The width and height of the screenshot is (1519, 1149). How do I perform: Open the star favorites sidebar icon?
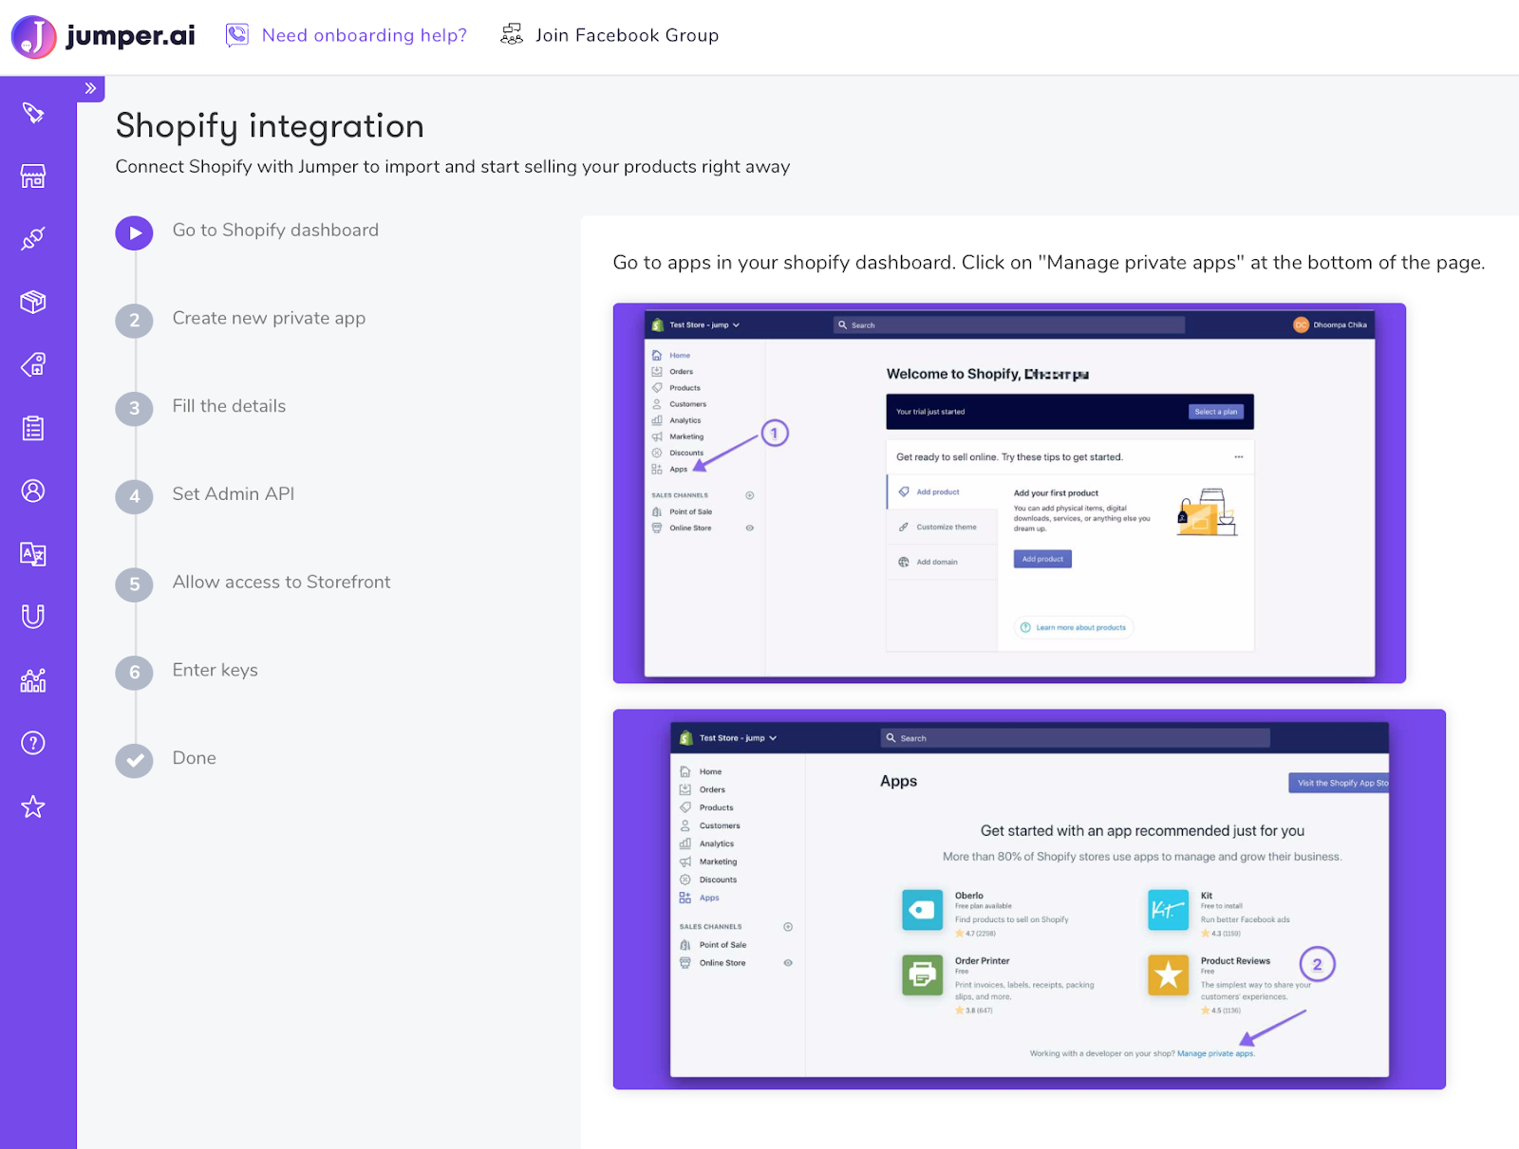[33, 806]
